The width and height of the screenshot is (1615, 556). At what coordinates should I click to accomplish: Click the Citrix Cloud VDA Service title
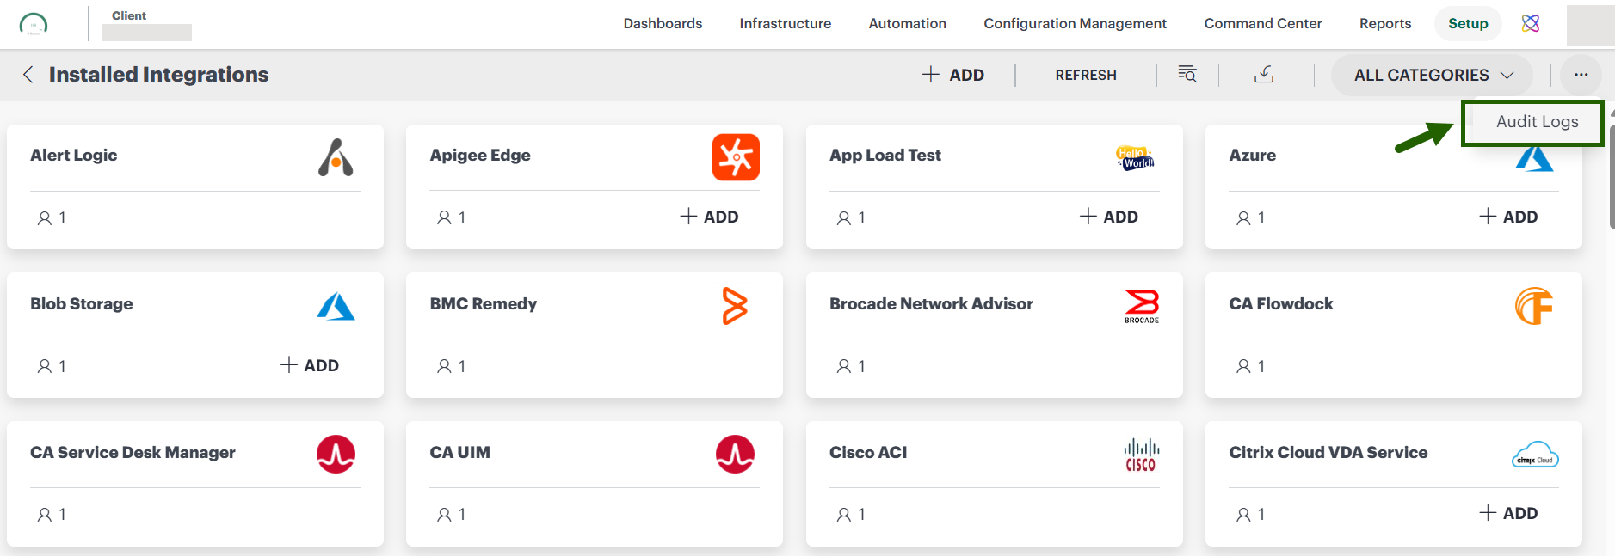click(1328, 453)
